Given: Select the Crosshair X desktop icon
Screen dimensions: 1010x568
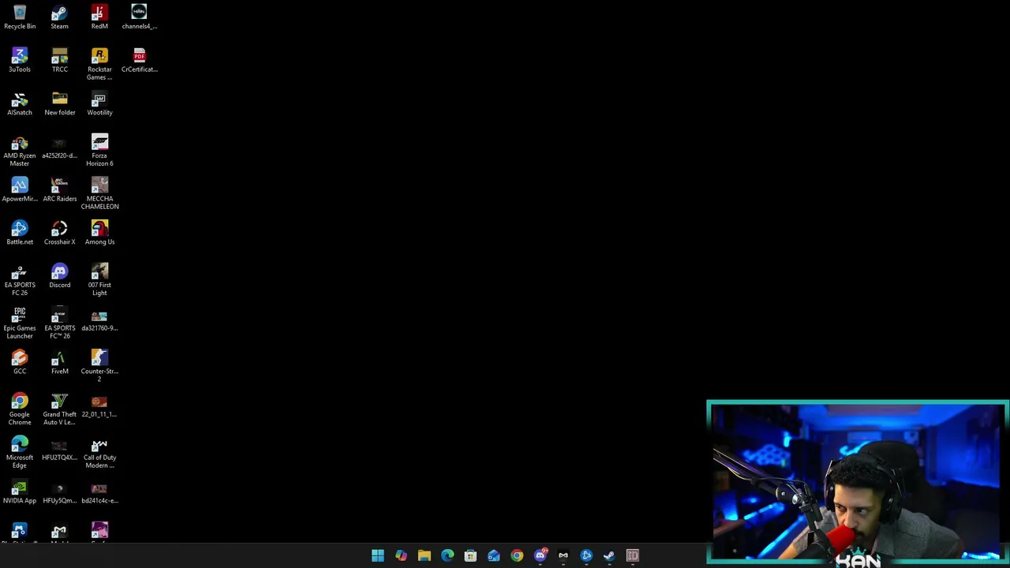Looking at the screenshot, I should pos(59,234).
